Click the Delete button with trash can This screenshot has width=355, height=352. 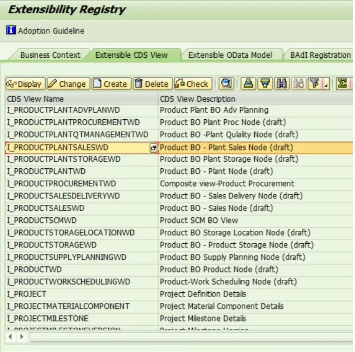coord(152,84)
